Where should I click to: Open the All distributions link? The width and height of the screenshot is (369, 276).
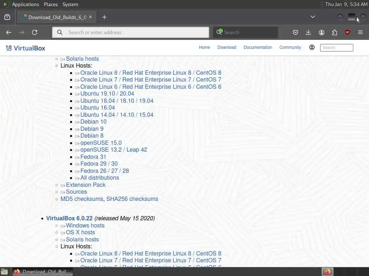[99, 178]
